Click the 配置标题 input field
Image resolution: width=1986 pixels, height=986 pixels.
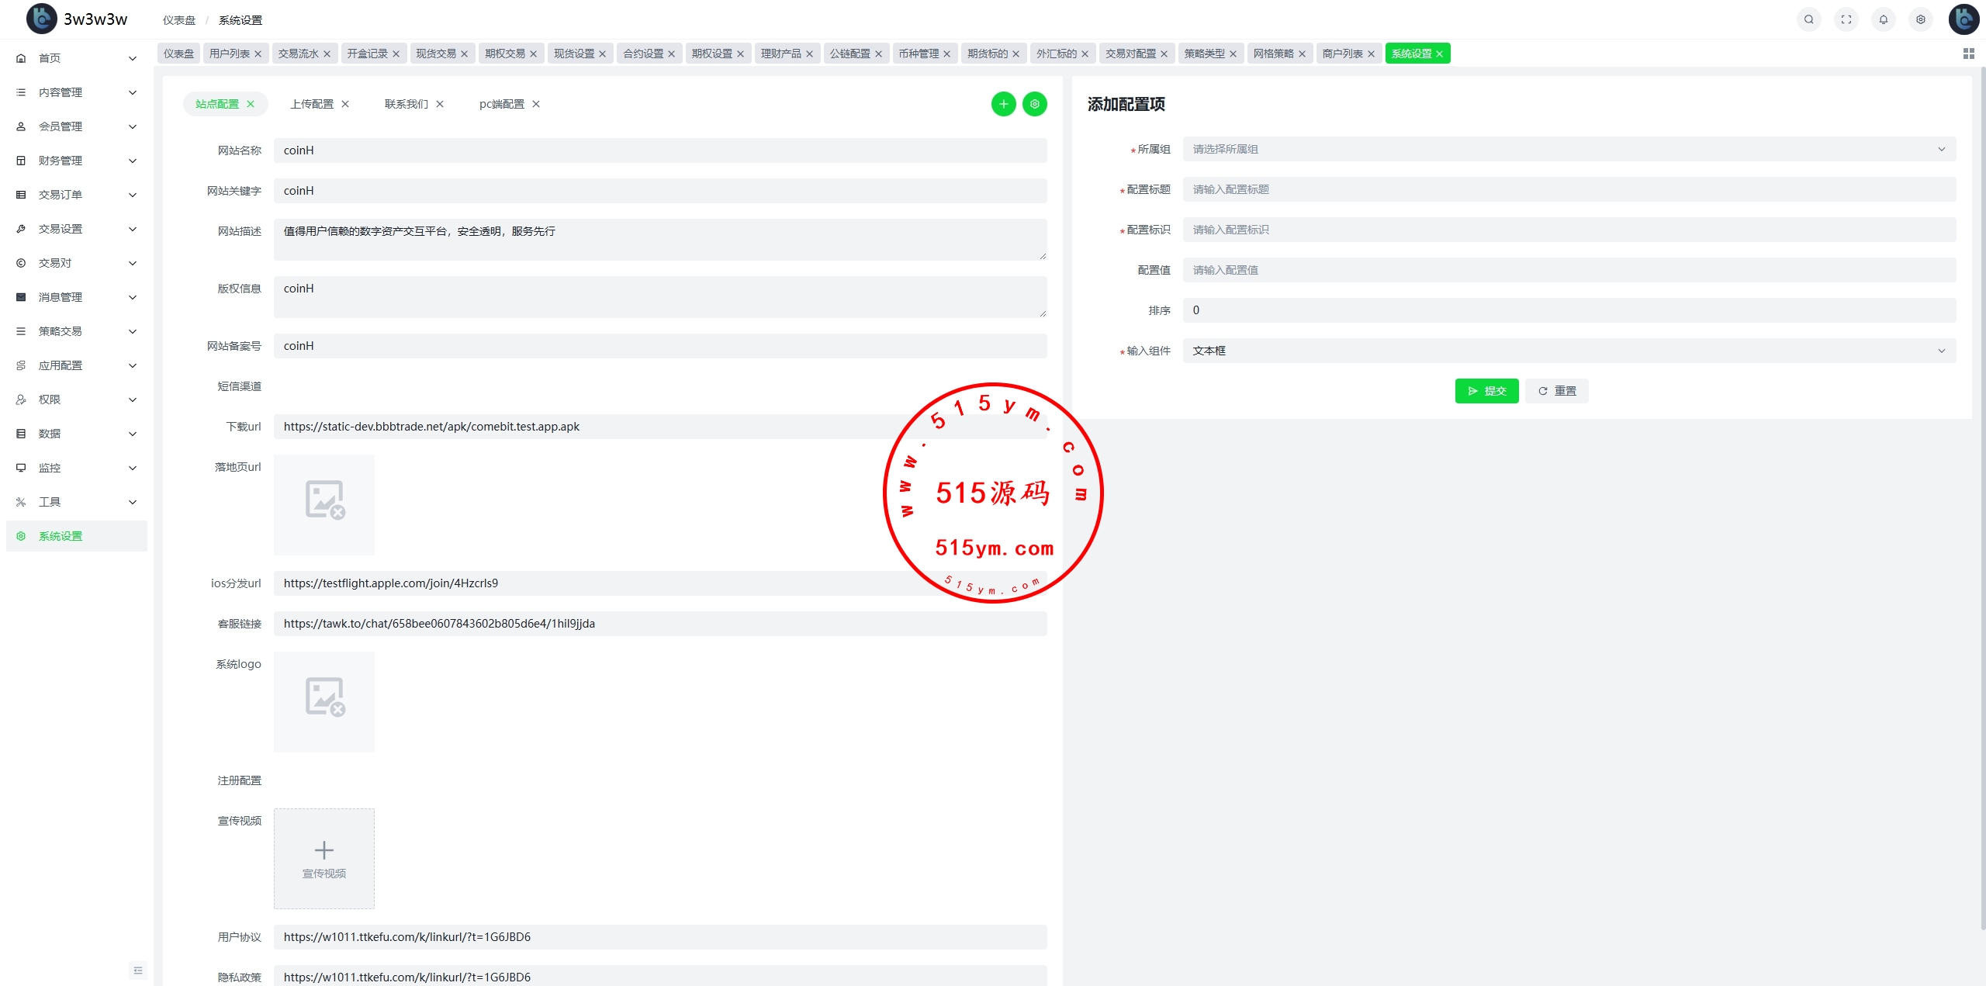coord(1568,189)
